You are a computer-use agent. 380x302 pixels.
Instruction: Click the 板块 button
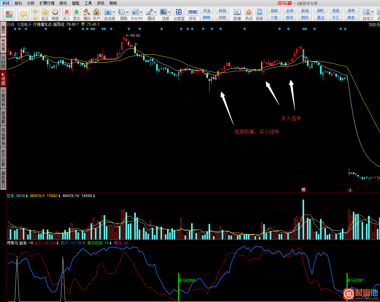point(289,17)
